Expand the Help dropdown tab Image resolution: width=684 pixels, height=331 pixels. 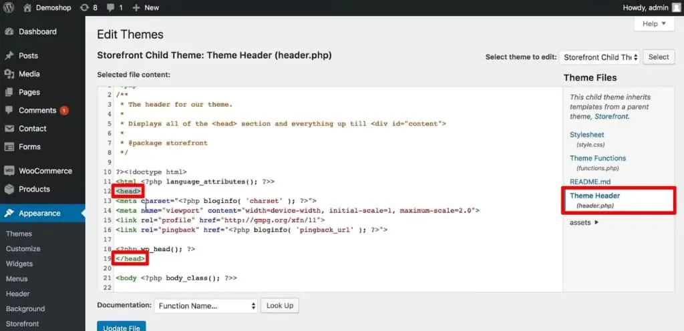coord(655,24)
